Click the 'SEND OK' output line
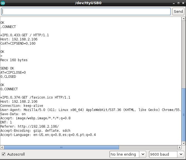Screen dimensions: 186x160 point(7,68)
